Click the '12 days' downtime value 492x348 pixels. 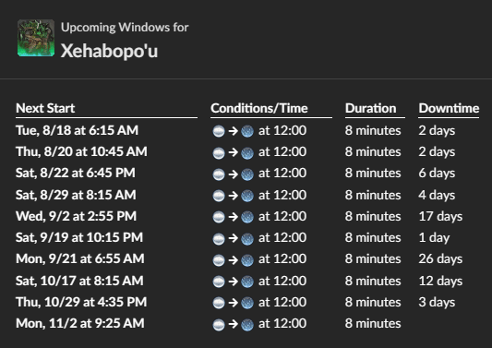pyautogui.click(x=440, y=281)
